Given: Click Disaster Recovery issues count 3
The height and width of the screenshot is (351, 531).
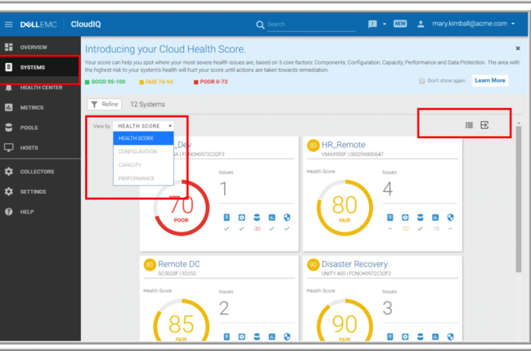Looking at the screenshot, I should [387, 308].
